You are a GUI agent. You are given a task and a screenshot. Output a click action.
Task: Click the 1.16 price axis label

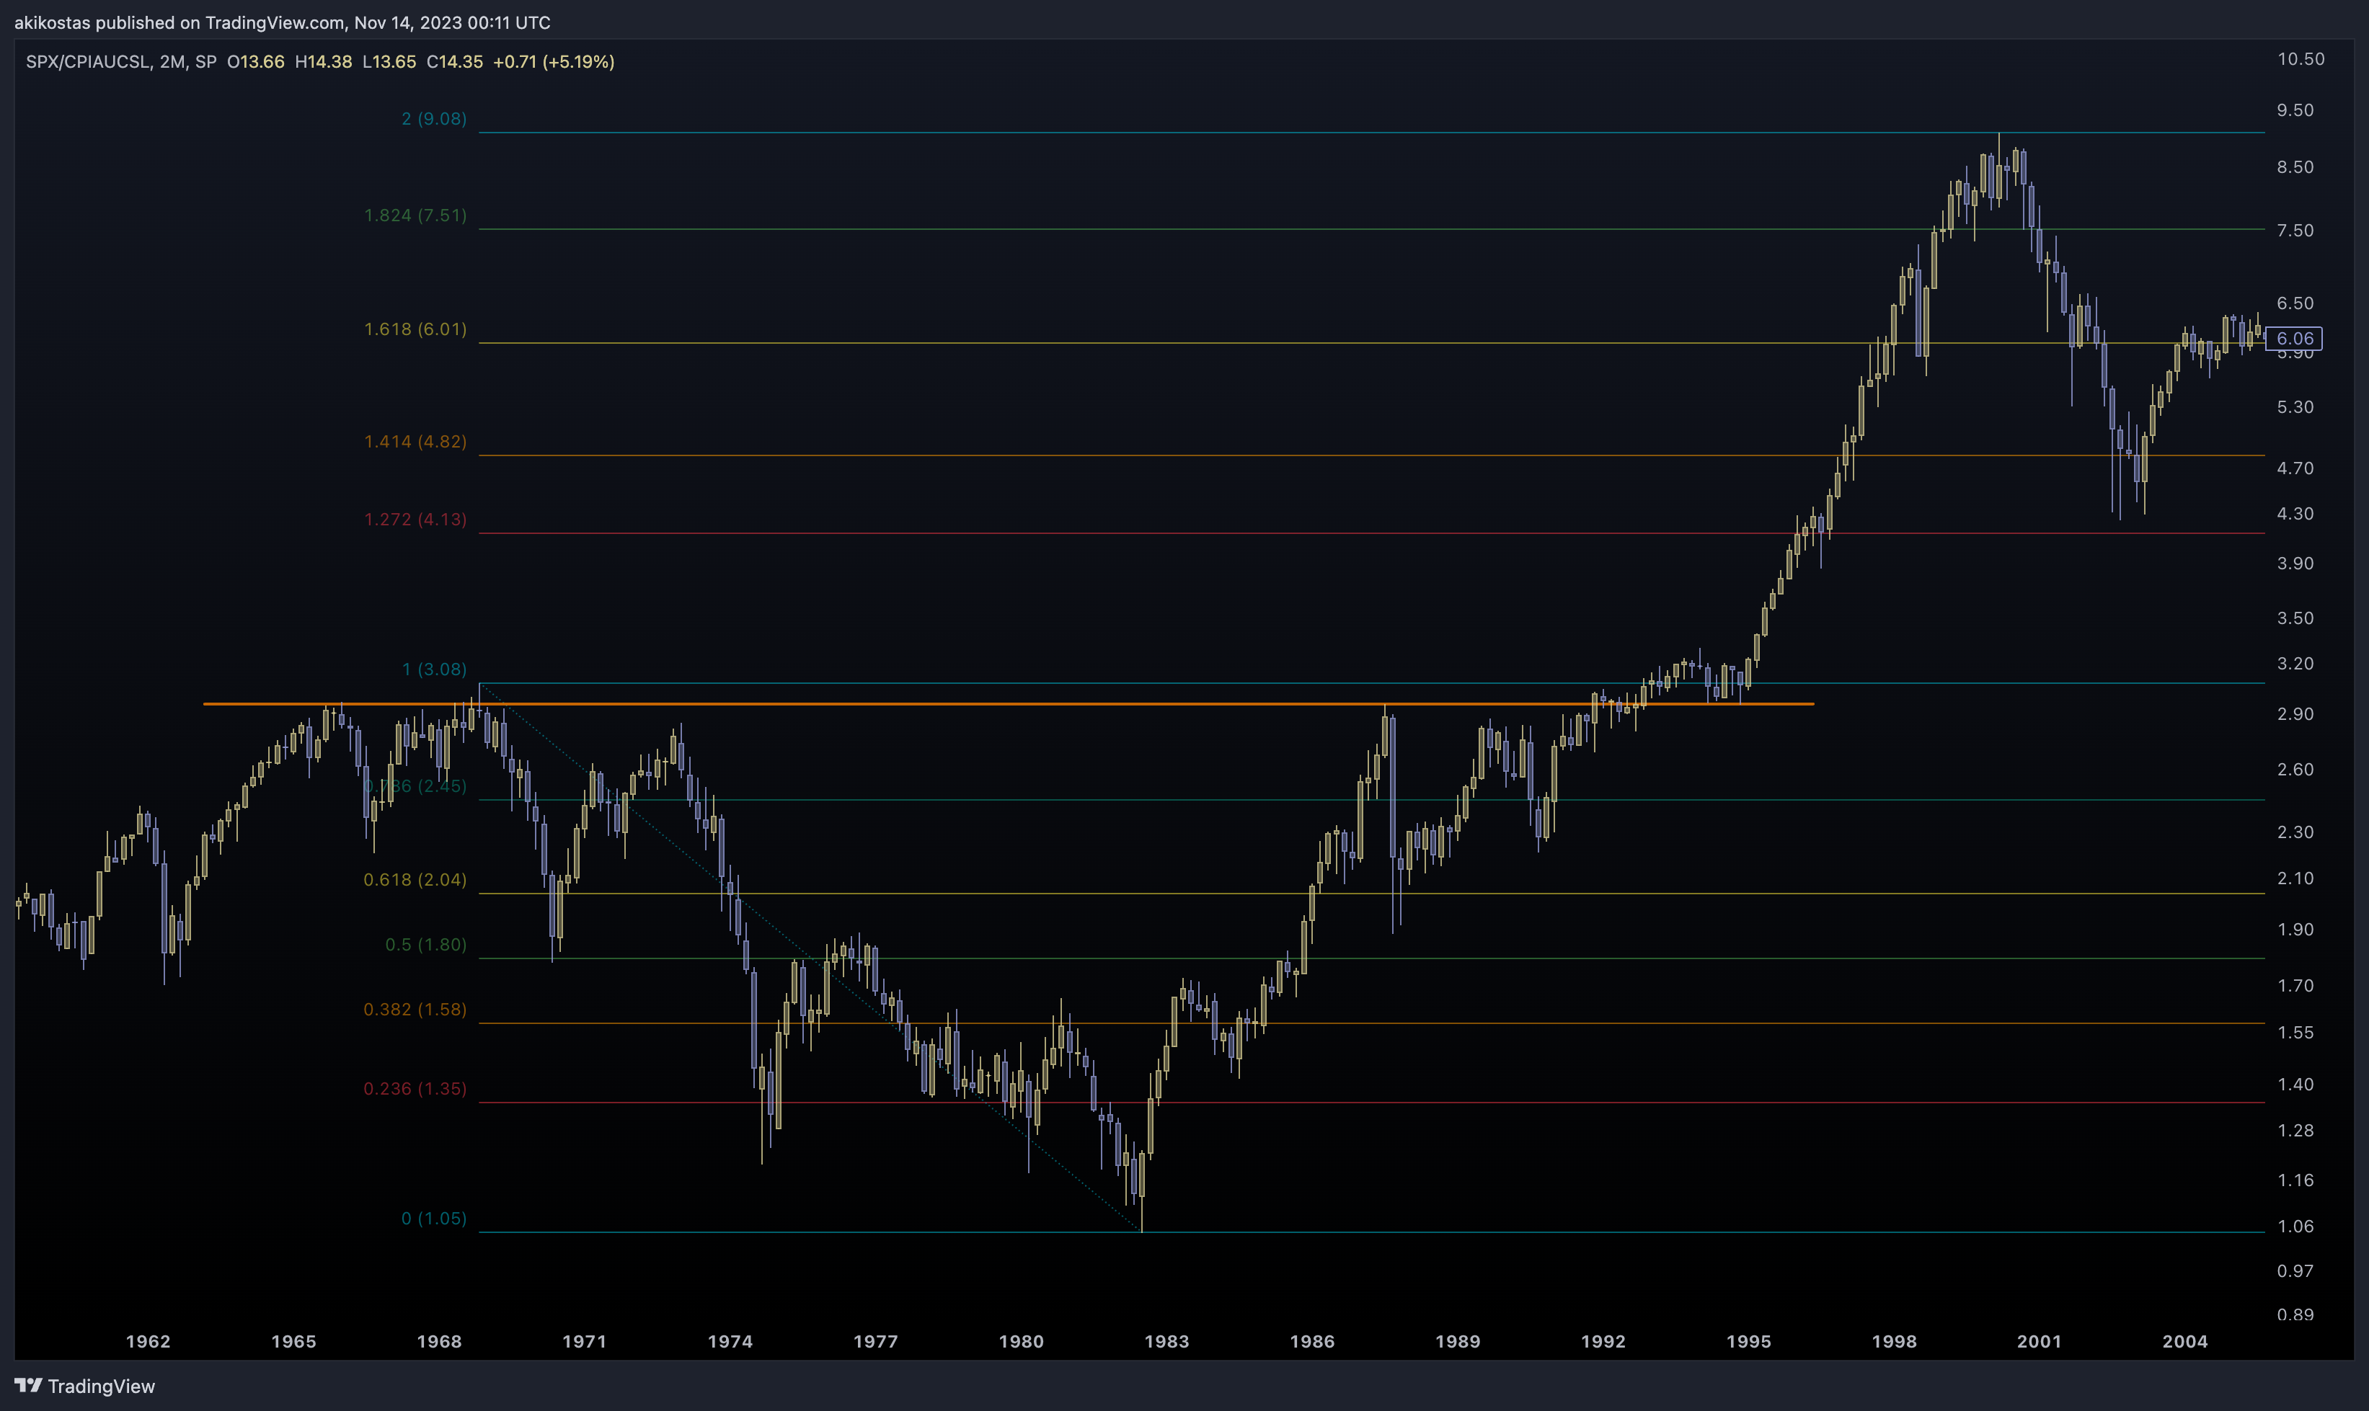coord(2295,1180)
